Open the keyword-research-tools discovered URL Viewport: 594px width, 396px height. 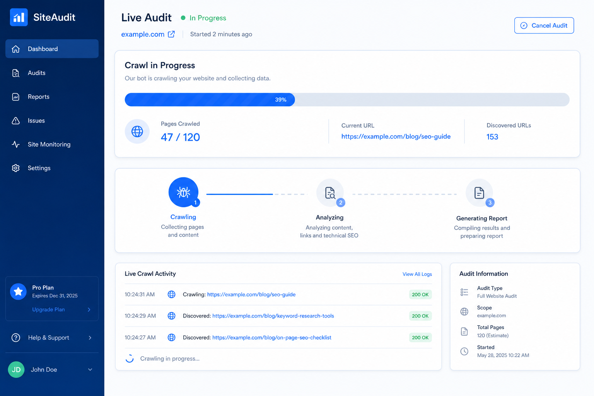click(x=273, y=316)
